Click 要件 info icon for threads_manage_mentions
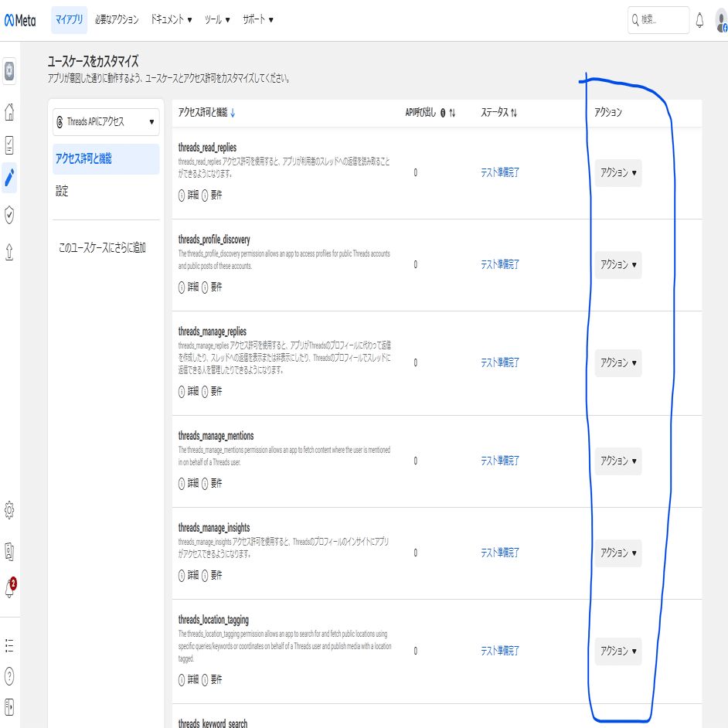This screenshot has width=728, height=728. tap(205, 483)
